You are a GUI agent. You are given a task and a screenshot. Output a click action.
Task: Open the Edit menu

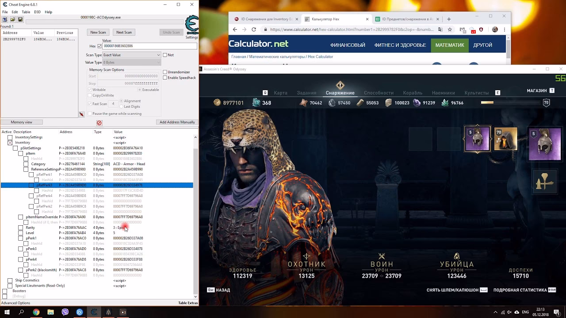tap(15, 12)
